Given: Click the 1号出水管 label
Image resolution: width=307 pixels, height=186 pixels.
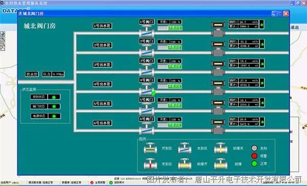Looking at the screenshot, I should coord(102,26).
